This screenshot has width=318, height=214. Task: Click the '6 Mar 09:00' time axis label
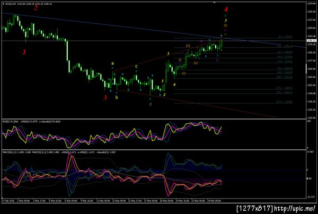tap(71, 201)
